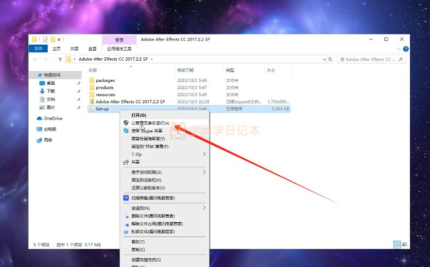Image resolution: width=430 pixels, height=267 pixels.
Task: Click the help question mark icon
Action: (406, 49)
